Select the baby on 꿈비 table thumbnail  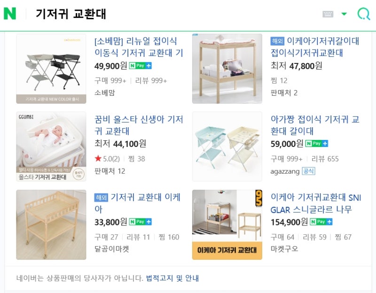click(x=51, y=146)
